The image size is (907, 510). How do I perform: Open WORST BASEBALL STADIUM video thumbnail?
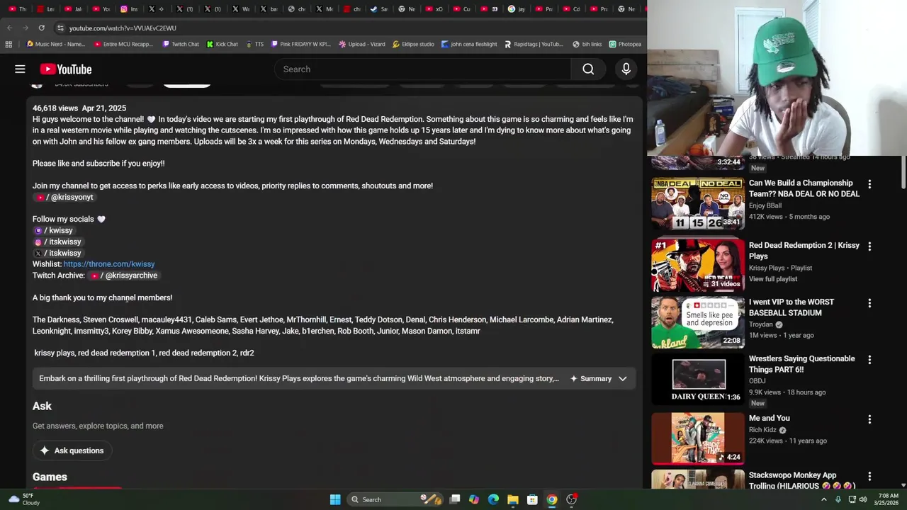pyautogui.click(x=698, y=323)
